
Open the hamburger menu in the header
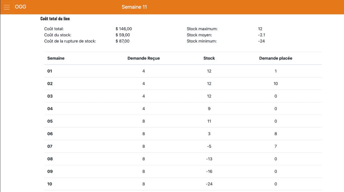click(x=7, y=7)
